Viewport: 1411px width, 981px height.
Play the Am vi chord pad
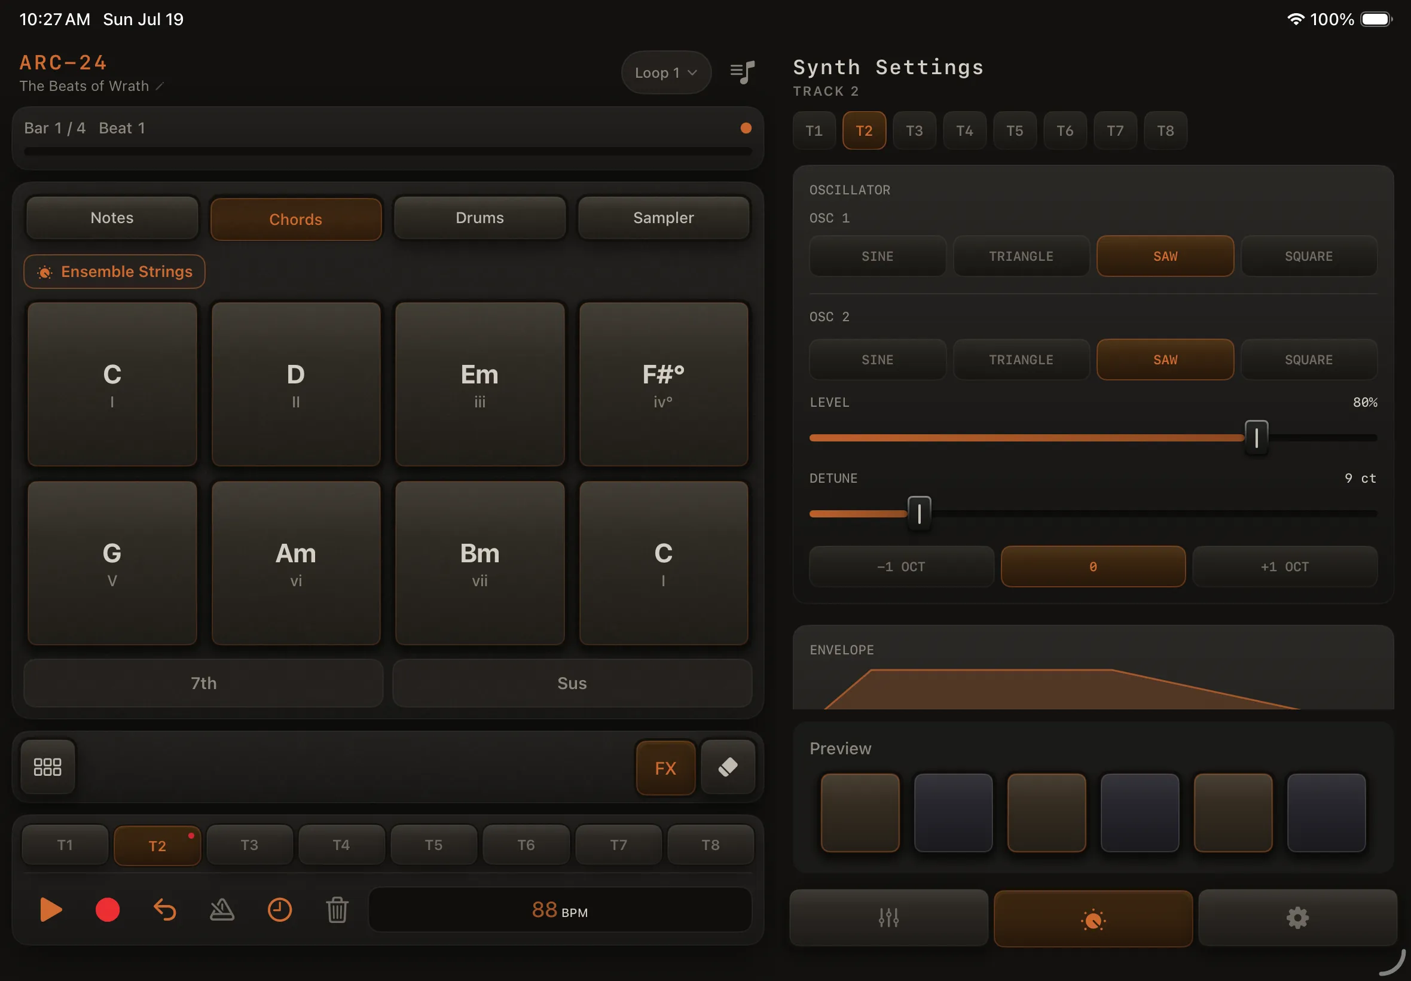(x=295, y=563)
